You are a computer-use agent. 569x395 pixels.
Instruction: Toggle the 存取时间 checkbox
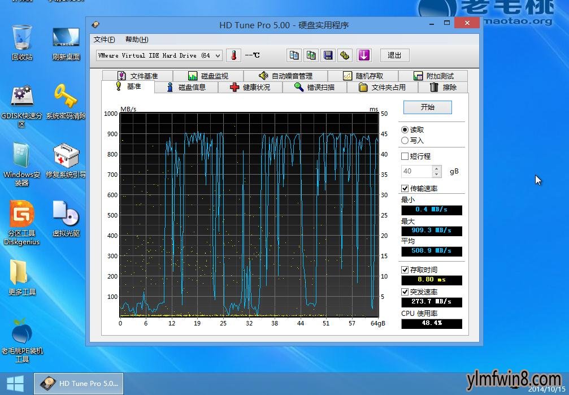(405, 270)
